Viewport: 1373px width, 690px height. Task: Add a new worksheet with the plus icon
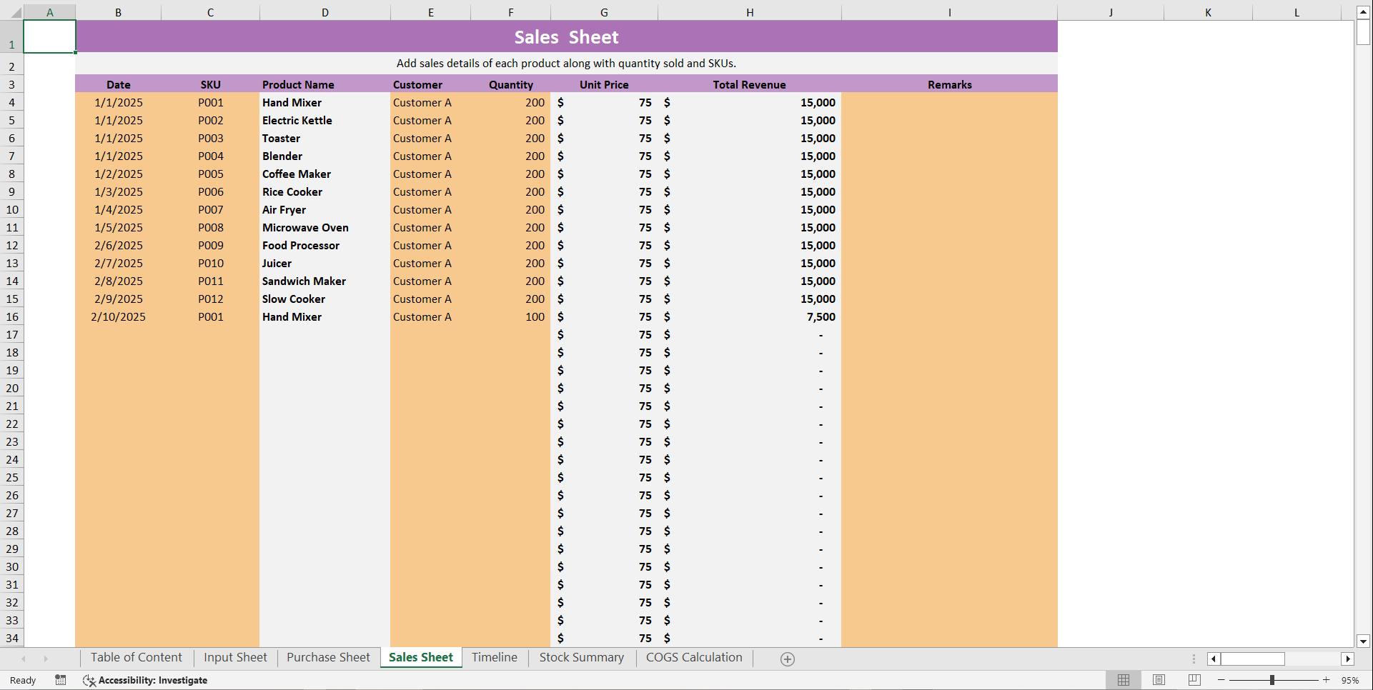pyautogui.click(x=788, y=659)
